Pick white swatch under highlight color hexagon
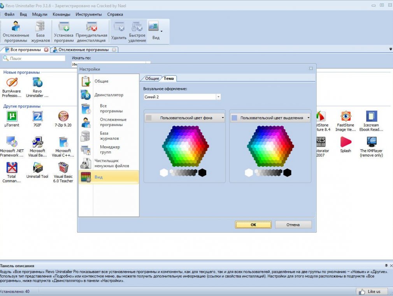 point(249,173)
